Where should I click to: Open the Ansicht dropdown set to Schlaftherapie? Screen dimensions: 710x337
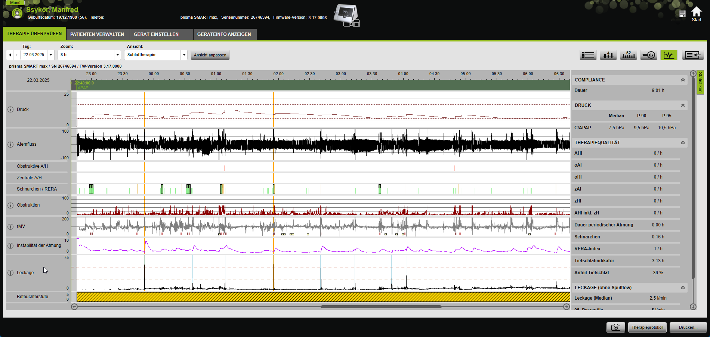coord(184,55)
